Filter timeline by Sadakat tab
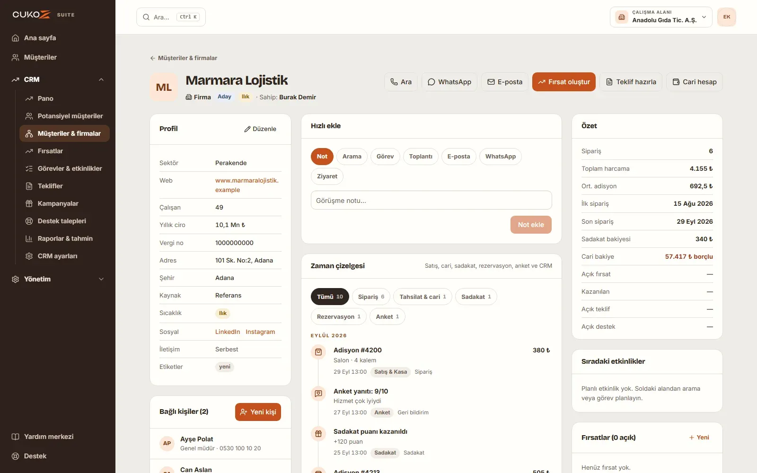 click(476, 297)
